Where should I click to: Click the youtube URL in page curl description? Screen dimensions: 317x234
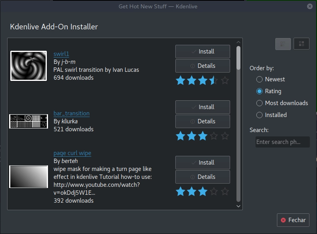click(x=97, y=188)
